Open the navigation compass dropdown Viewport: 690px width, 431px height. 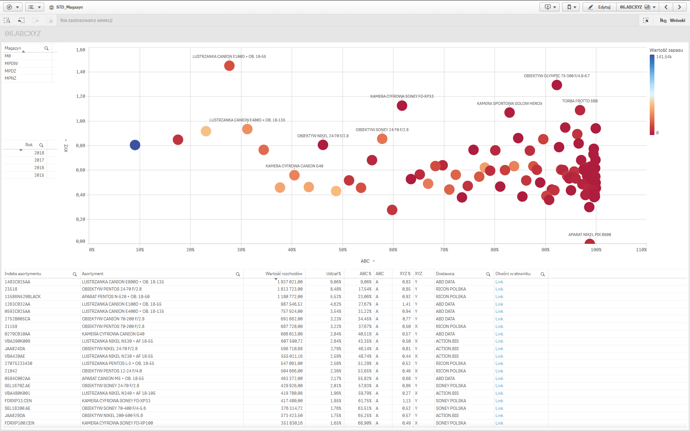[13, 7]
